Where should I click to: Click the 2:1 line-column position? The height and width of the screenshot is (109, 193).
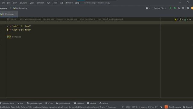point(123,107)
